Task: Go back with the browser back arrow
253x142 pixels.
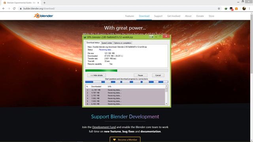Action: pyautogui.click(x=4, y=9)
